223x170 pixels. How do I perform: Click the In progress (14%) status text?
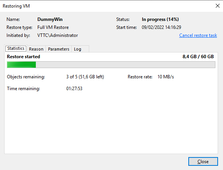coord(160,19)
